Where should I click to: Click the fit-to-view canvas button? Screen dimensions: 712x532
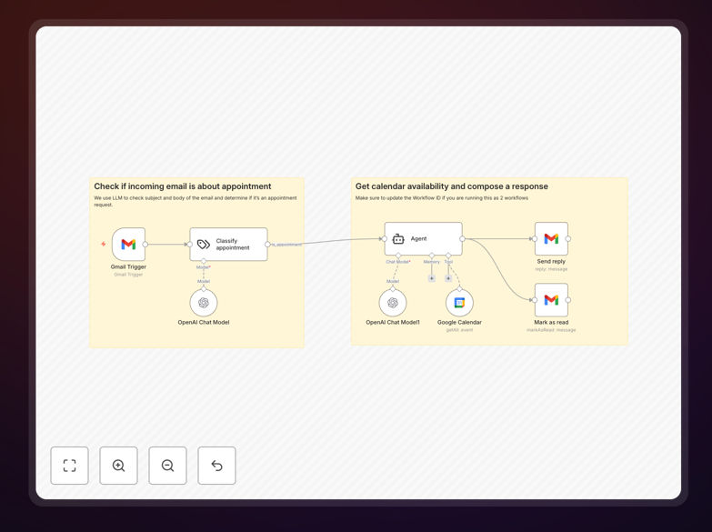pos(69,466)
